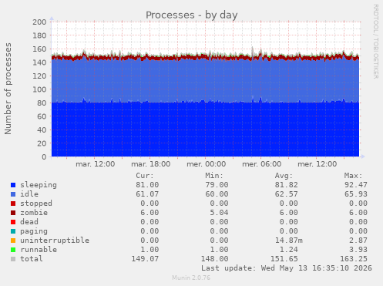Click the 'total' legend label

tap(32, 259)
